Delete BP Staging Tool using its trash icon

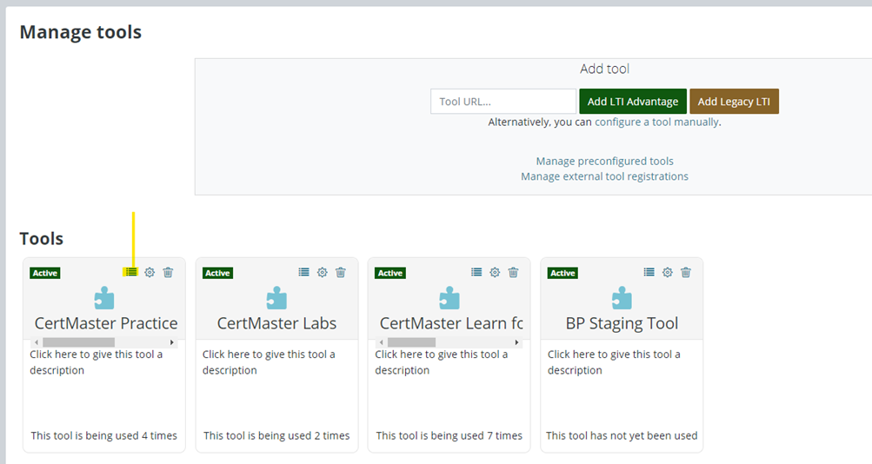pyautogui.click(x=686, y=272)
